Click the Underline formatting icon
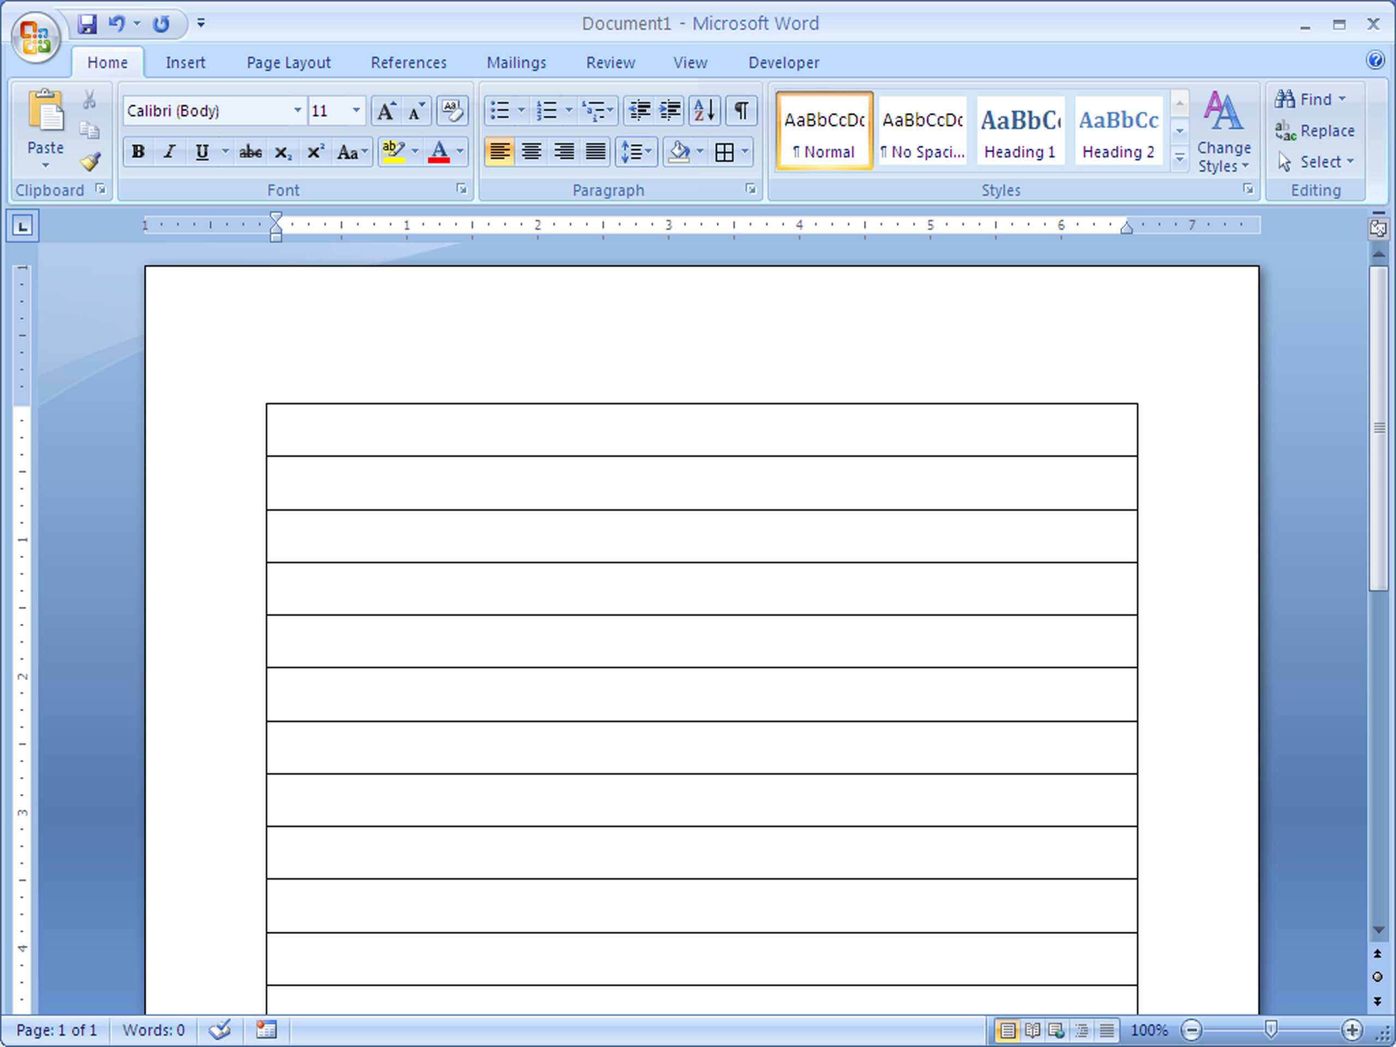This screenshot has width=1396, height=1047. pyautogui.click(x=201, y=152)
